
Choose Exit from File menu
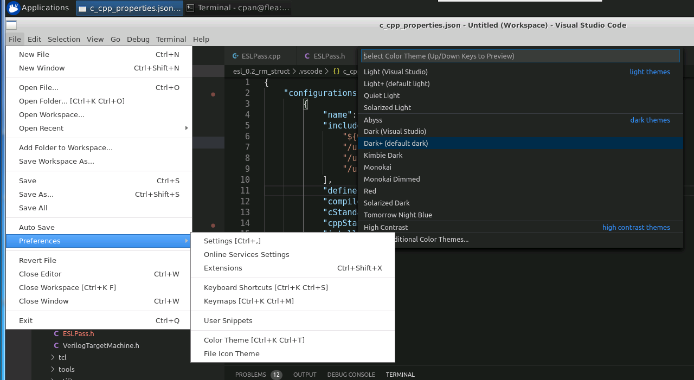99,320
